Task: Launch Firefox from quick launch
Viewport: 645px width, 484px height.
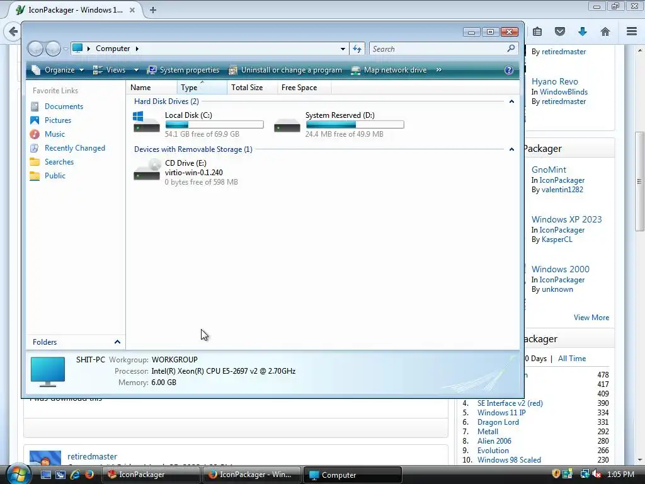Action: coord(89,475)
